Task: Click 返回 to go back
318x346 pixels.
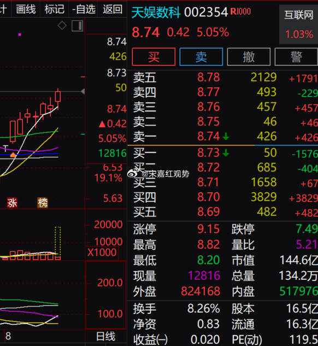Action: [x=113, y=9]
